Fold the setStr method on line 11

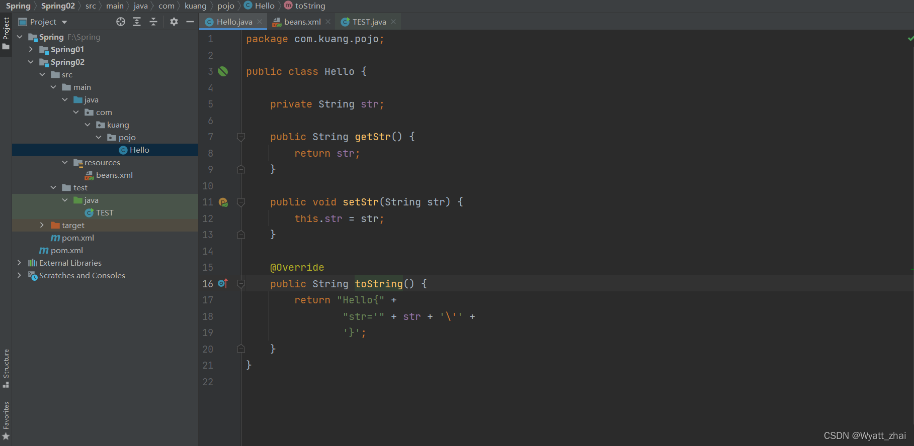click(x=241, y=202)
